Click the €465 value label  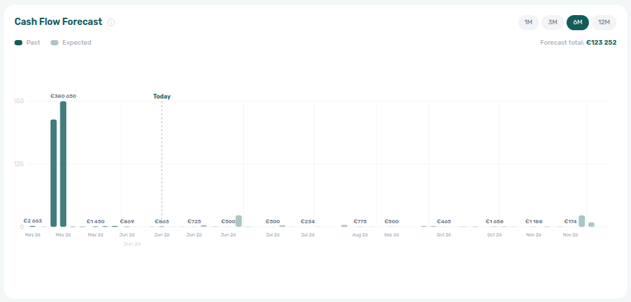tap(444, 221)
